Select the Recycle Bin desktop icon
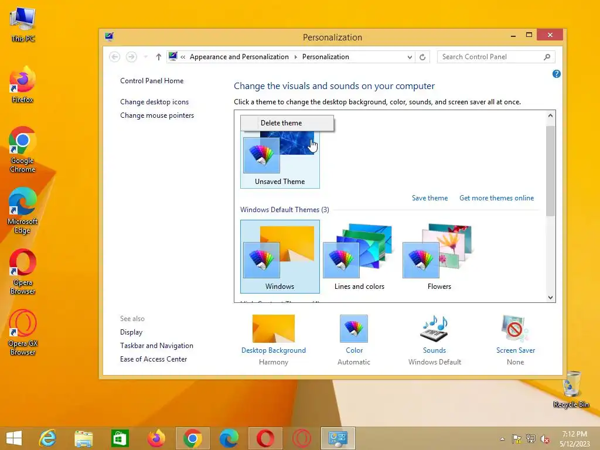Image resolution: width=600 pixels, height=450 pixels. [x=571, y=390]
